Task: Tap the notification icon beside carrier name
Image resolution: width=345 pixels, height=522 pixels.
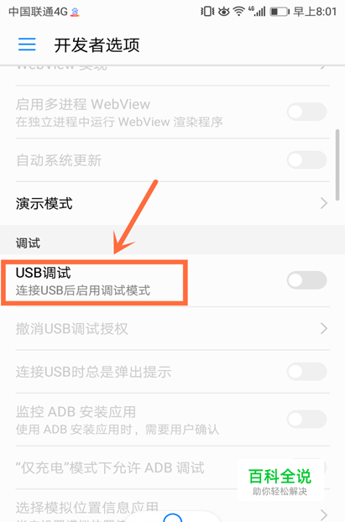Action: (76, 13)
